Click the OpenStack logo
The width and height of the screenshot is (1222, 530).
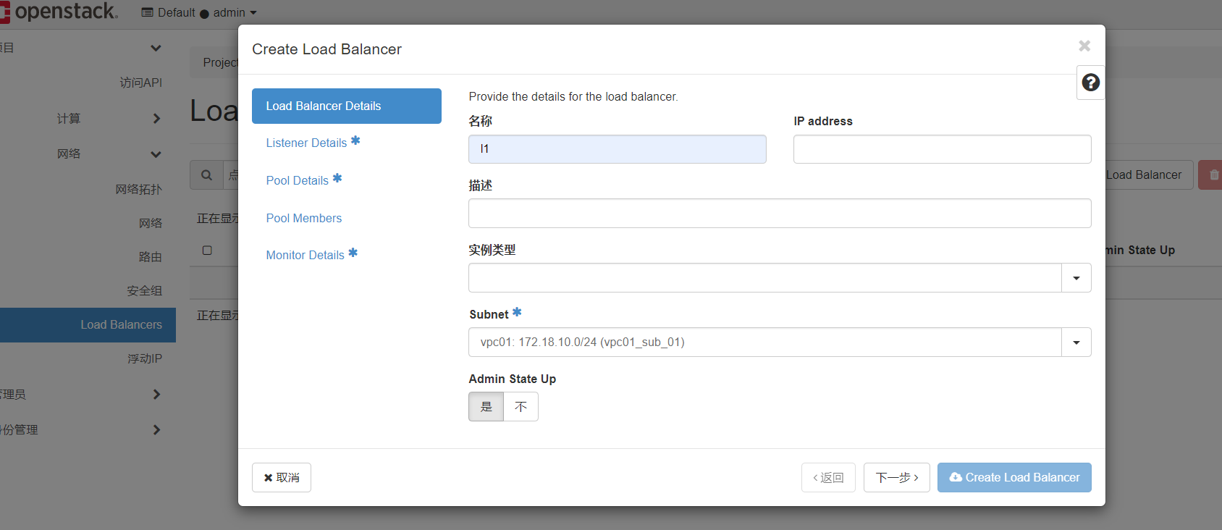tap(58, 12)
